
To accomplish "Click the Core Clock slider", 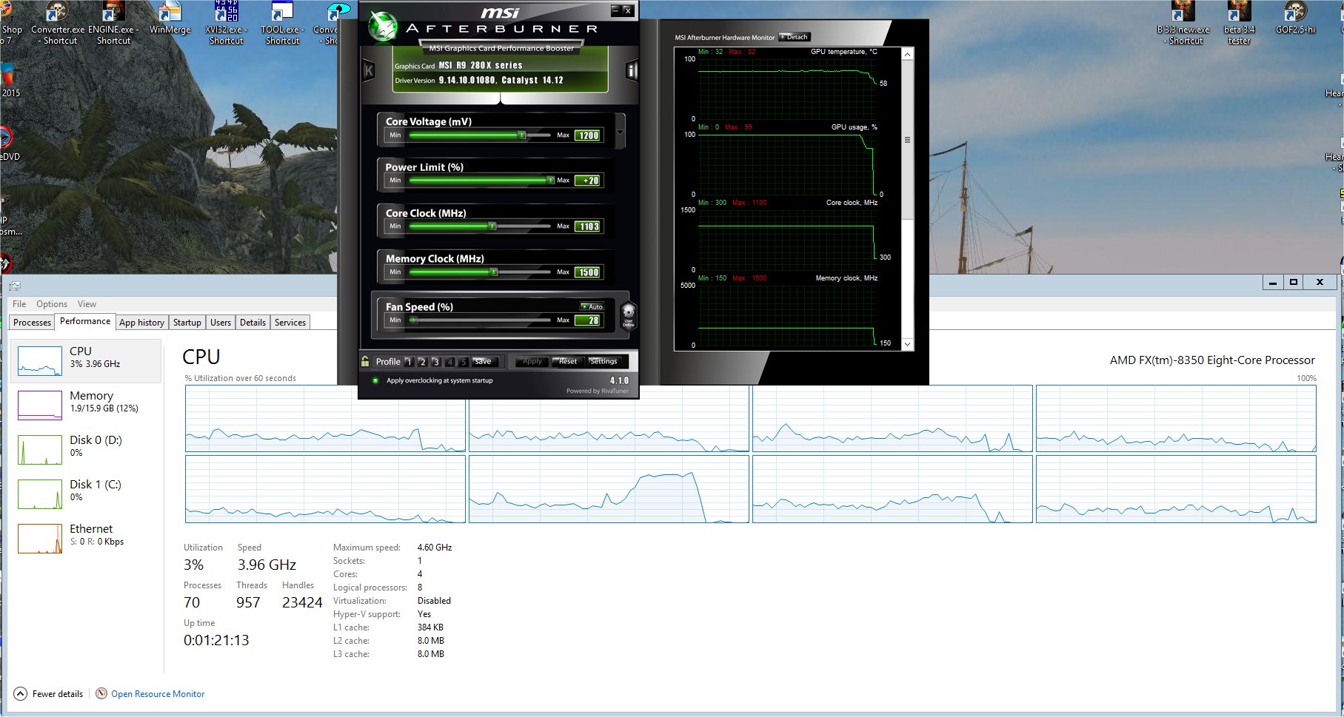I will 480,226.
